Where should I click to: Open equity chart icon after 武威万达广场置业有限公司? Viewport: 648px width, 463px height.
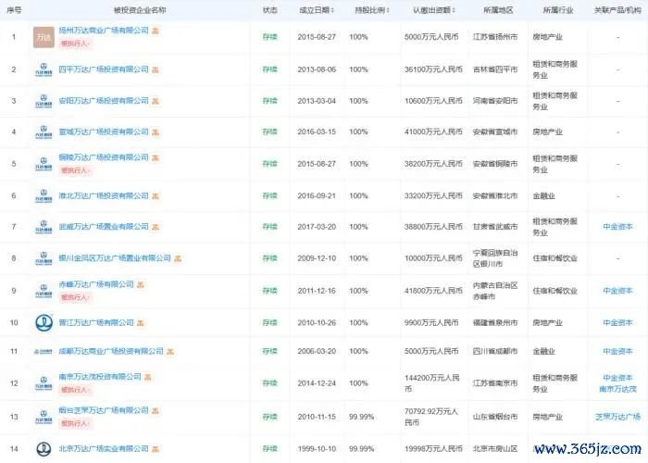[156, 227]
